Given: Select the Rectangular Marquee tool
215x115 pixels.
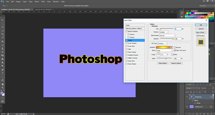Looking at the screenshot, I should 3,24.
